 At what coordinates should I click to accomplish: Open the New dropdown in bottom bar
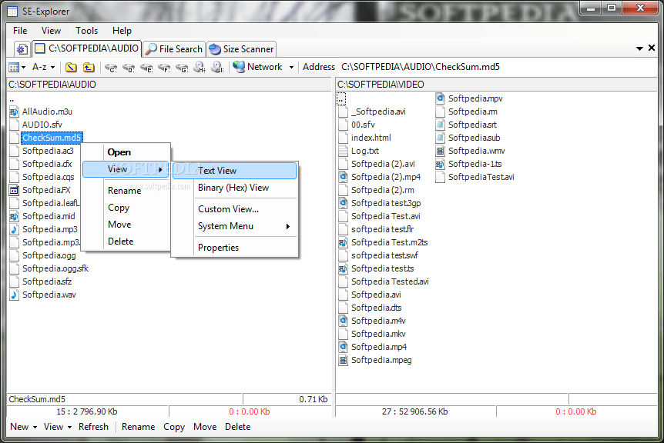(x=23, y=427)
